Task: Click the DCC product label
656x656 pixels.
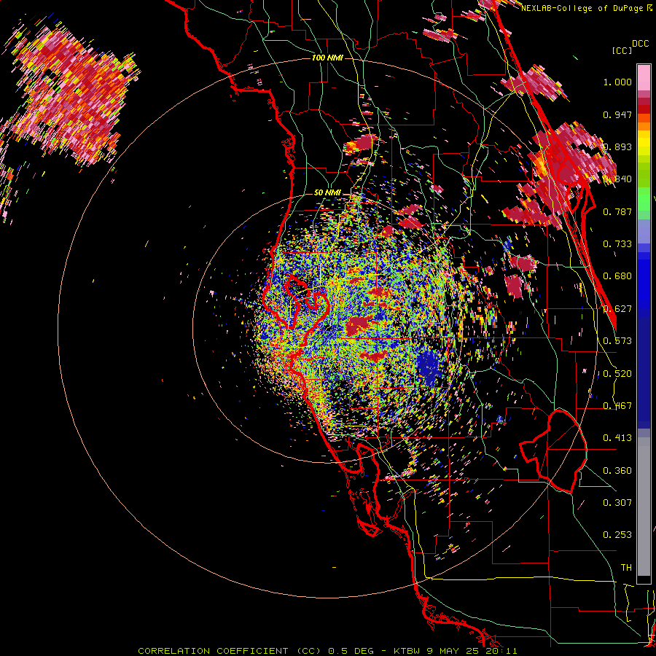Action: [640, 44]
